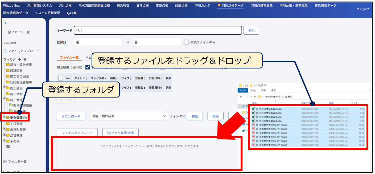Collapse the 施工管理 folder
Image resolution: width=375 pixels, height=174 pixels.
(x=5, y=99)
